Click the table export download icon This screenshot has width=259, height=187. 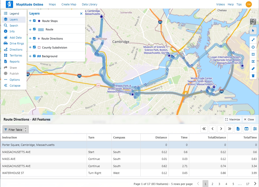coord(238,129)
